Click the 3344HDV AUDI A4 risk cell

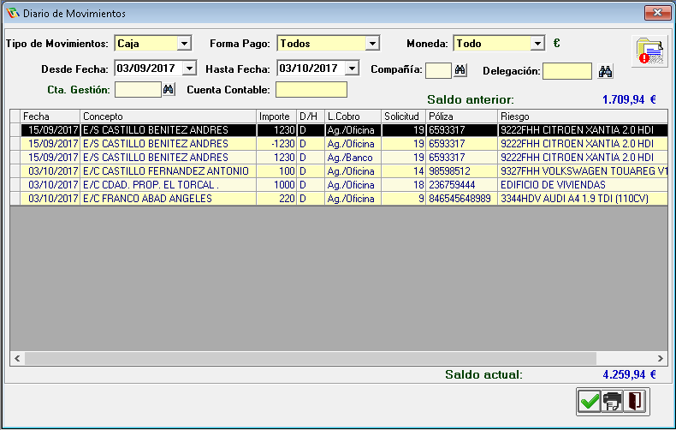tap(583, 199)
